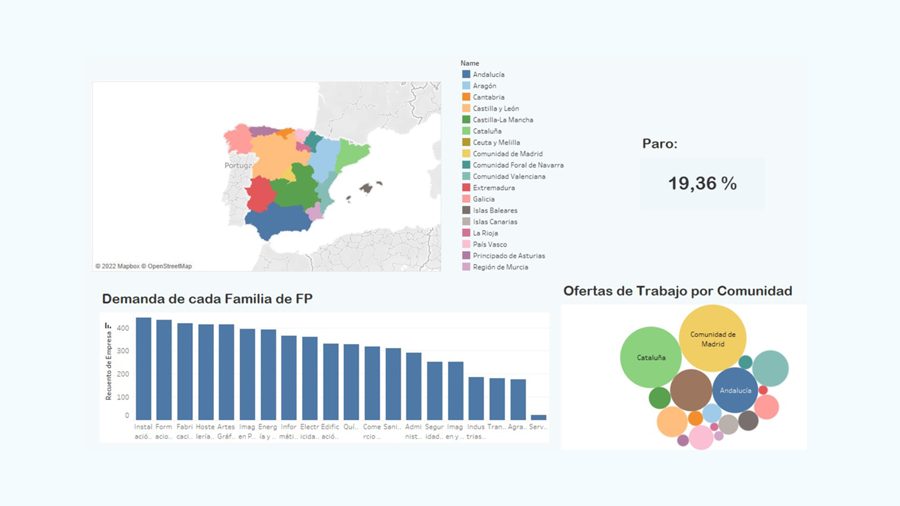The image size is (900, 506).
Task: Highlight Cataluña in the Name legend list
Action: (x=487, y=131)
